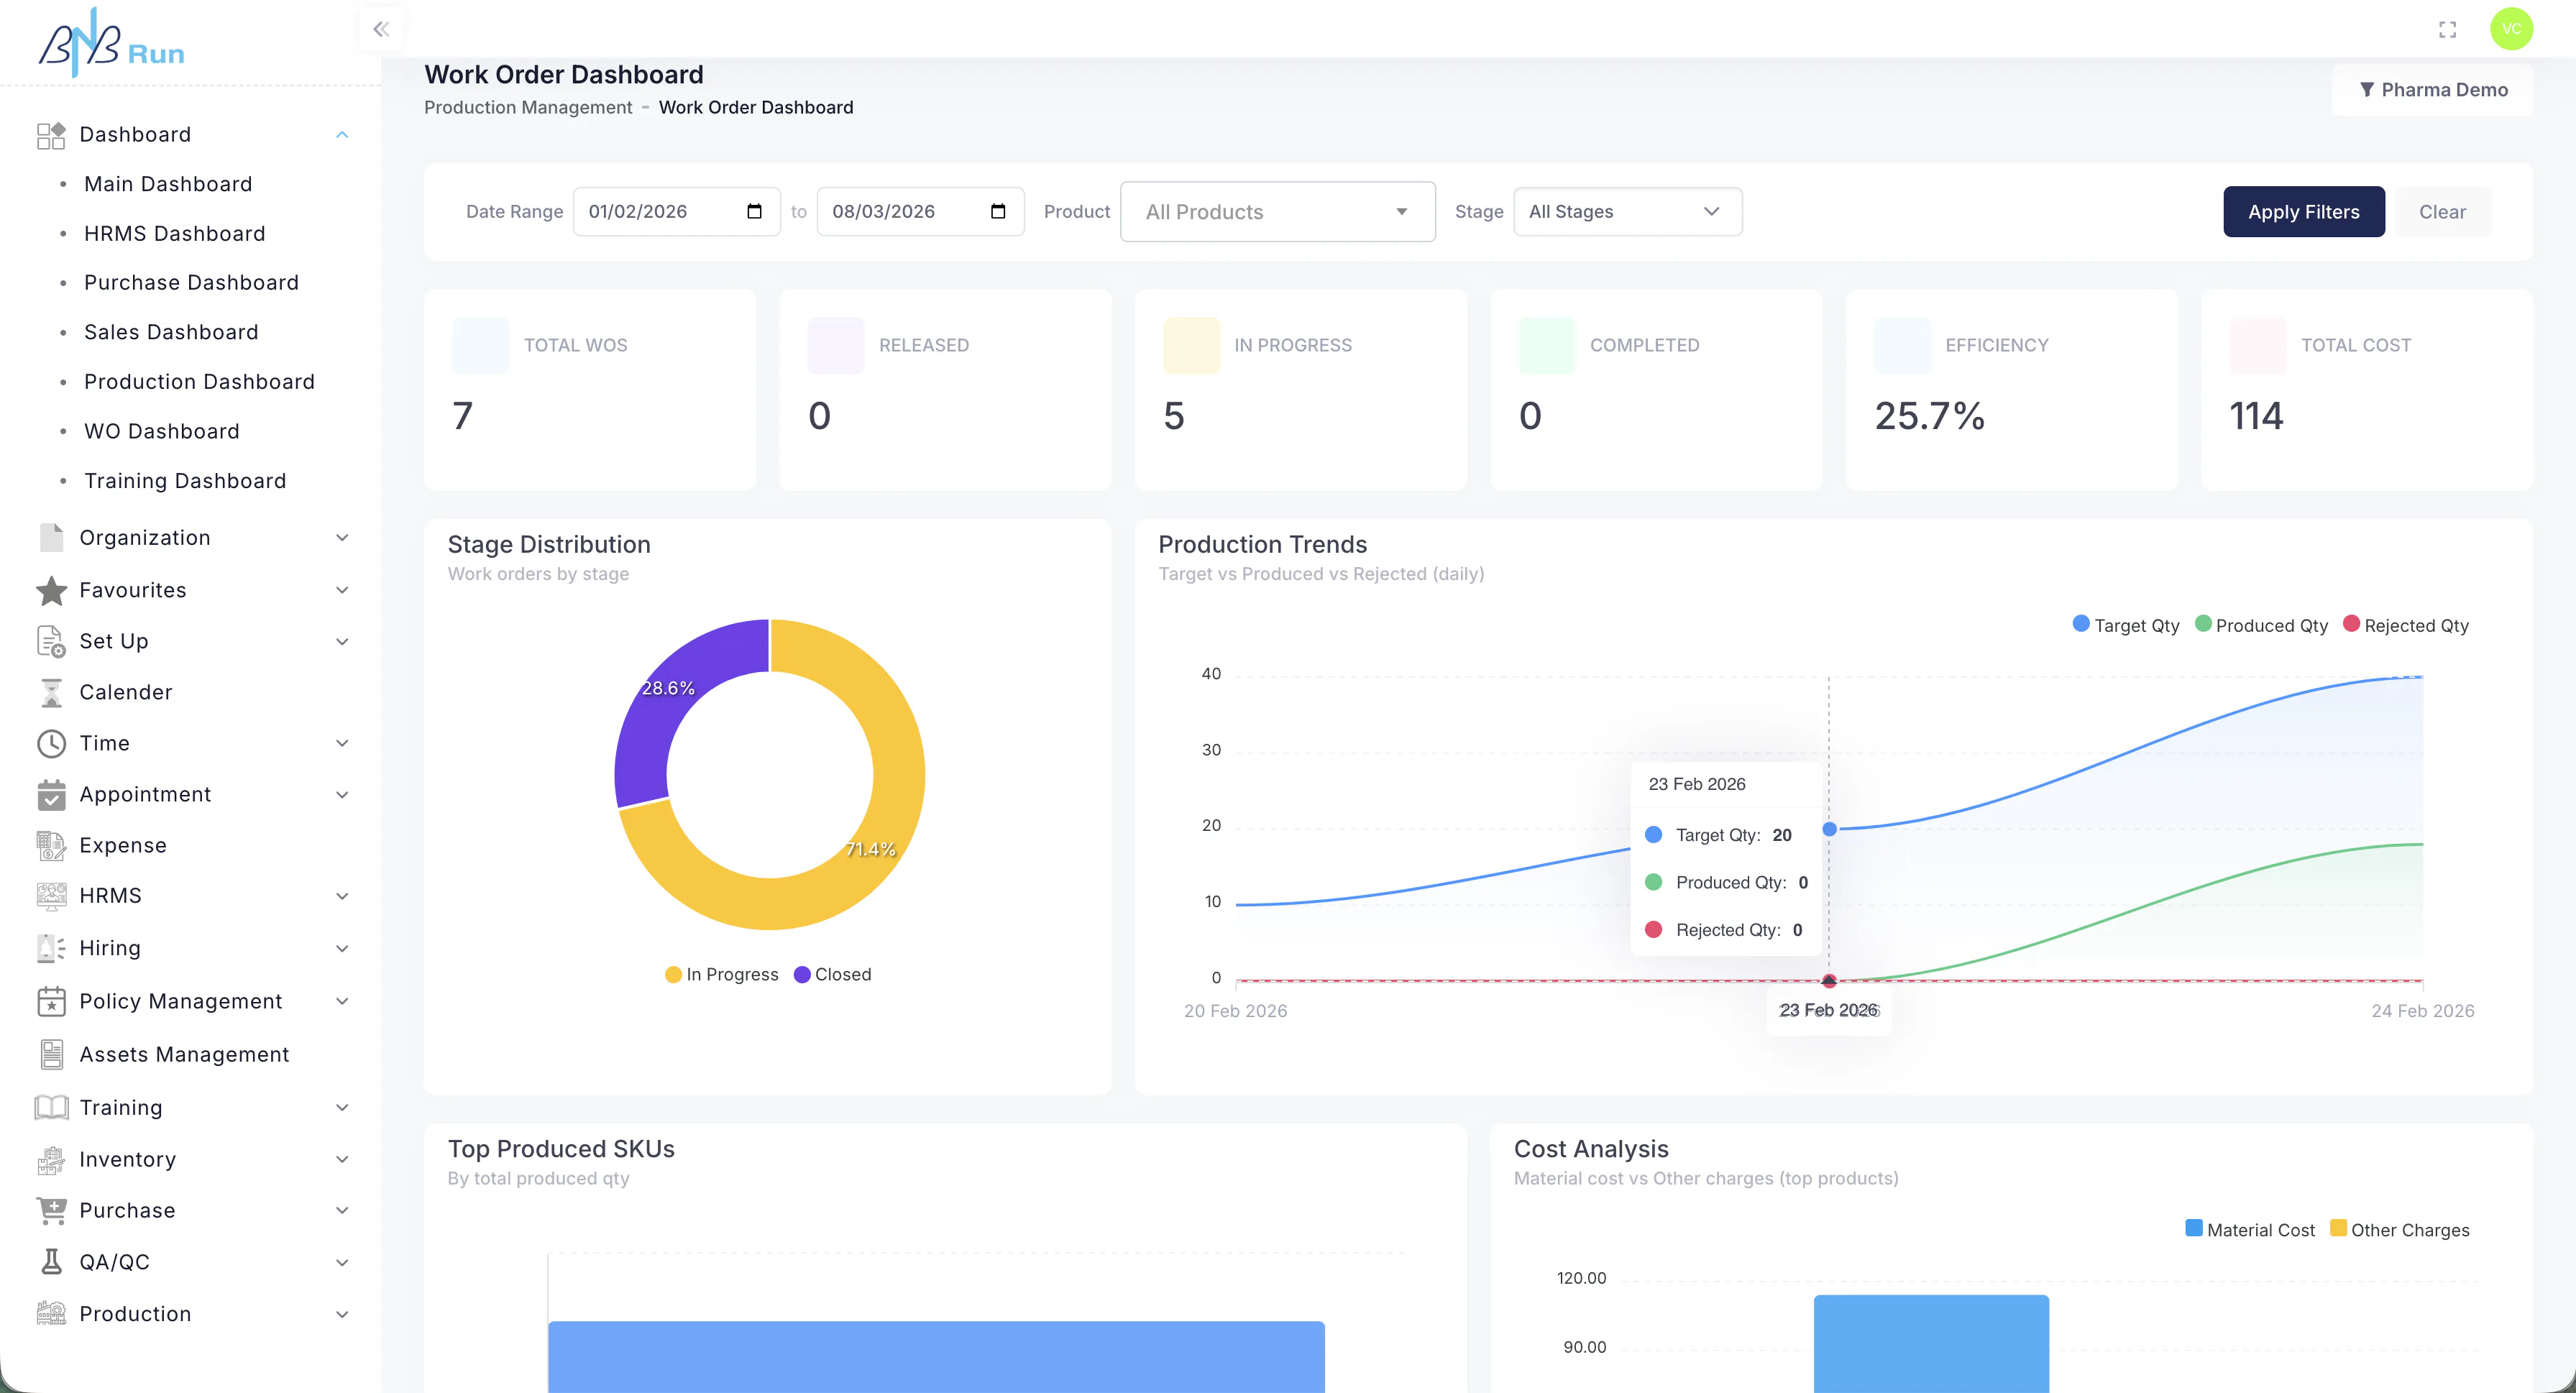Click the end date field 08/03/2026
Image resolution: width=2576 pixels, height=1393 pixels.
[x=920, y=212]
